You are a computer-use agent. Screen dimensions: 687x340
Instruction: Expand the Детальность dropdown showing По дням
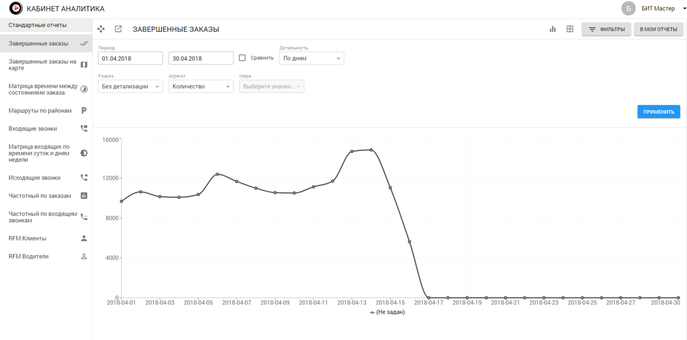click(x=312, y=58)
